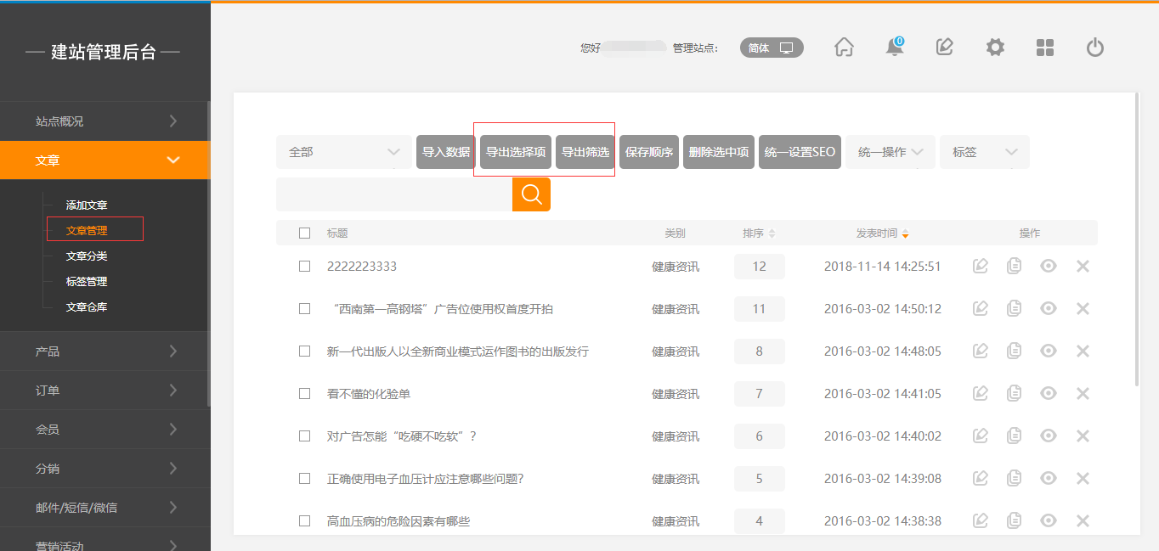Click the power logout icon
Screen dimensions: 1159x551
click(1095, 48)
